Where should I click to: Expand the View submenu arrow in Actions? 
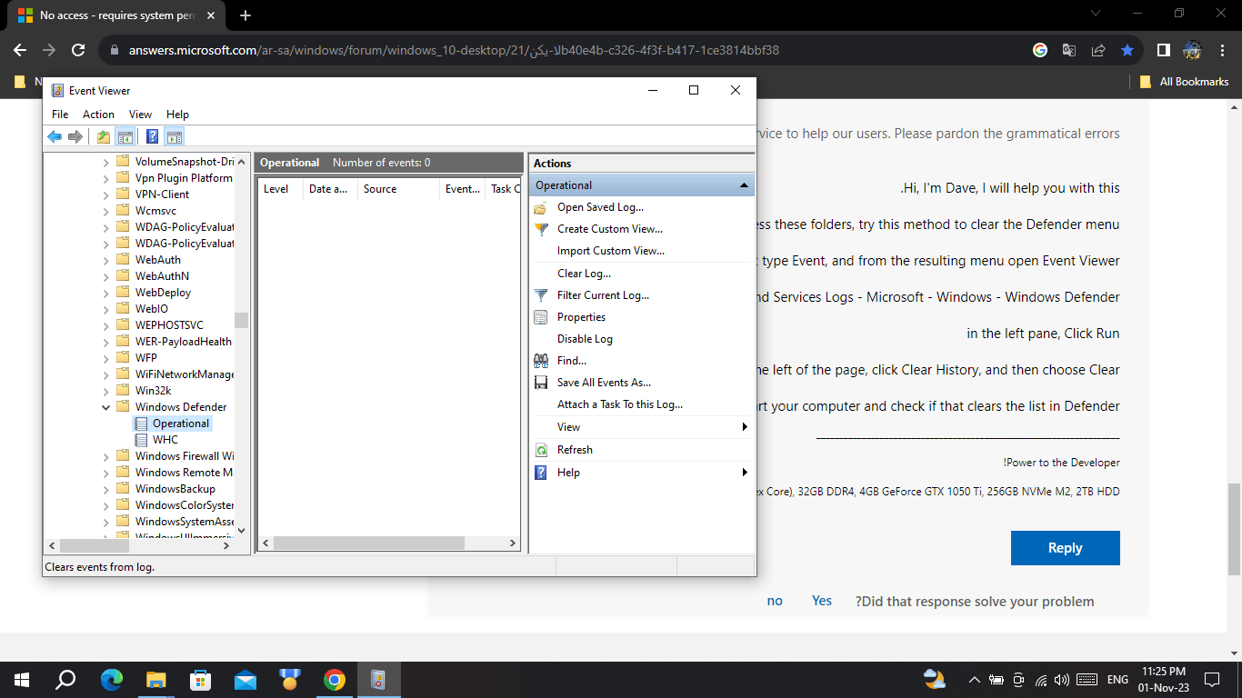click(745, 427)
